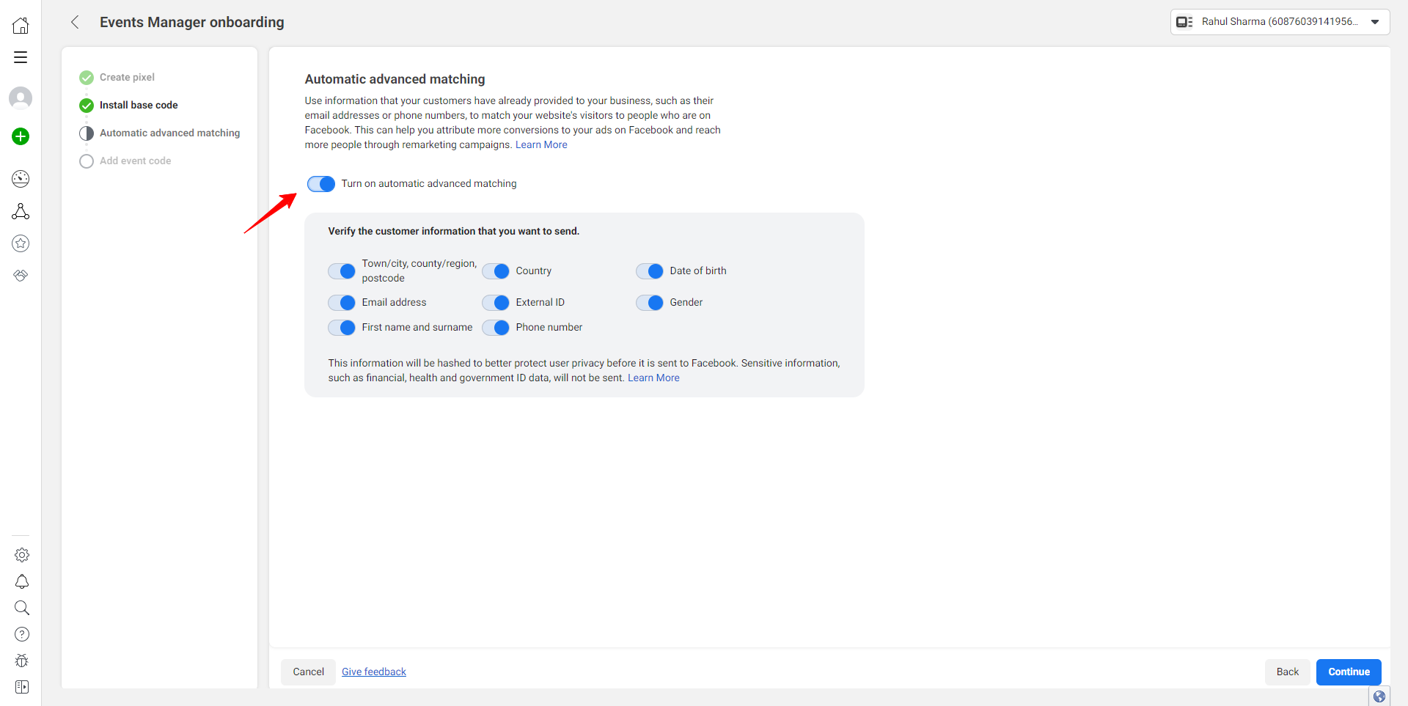Toggle the External ID switch
The width and height of the screenshot is (1408, 706).
[496, 303]
